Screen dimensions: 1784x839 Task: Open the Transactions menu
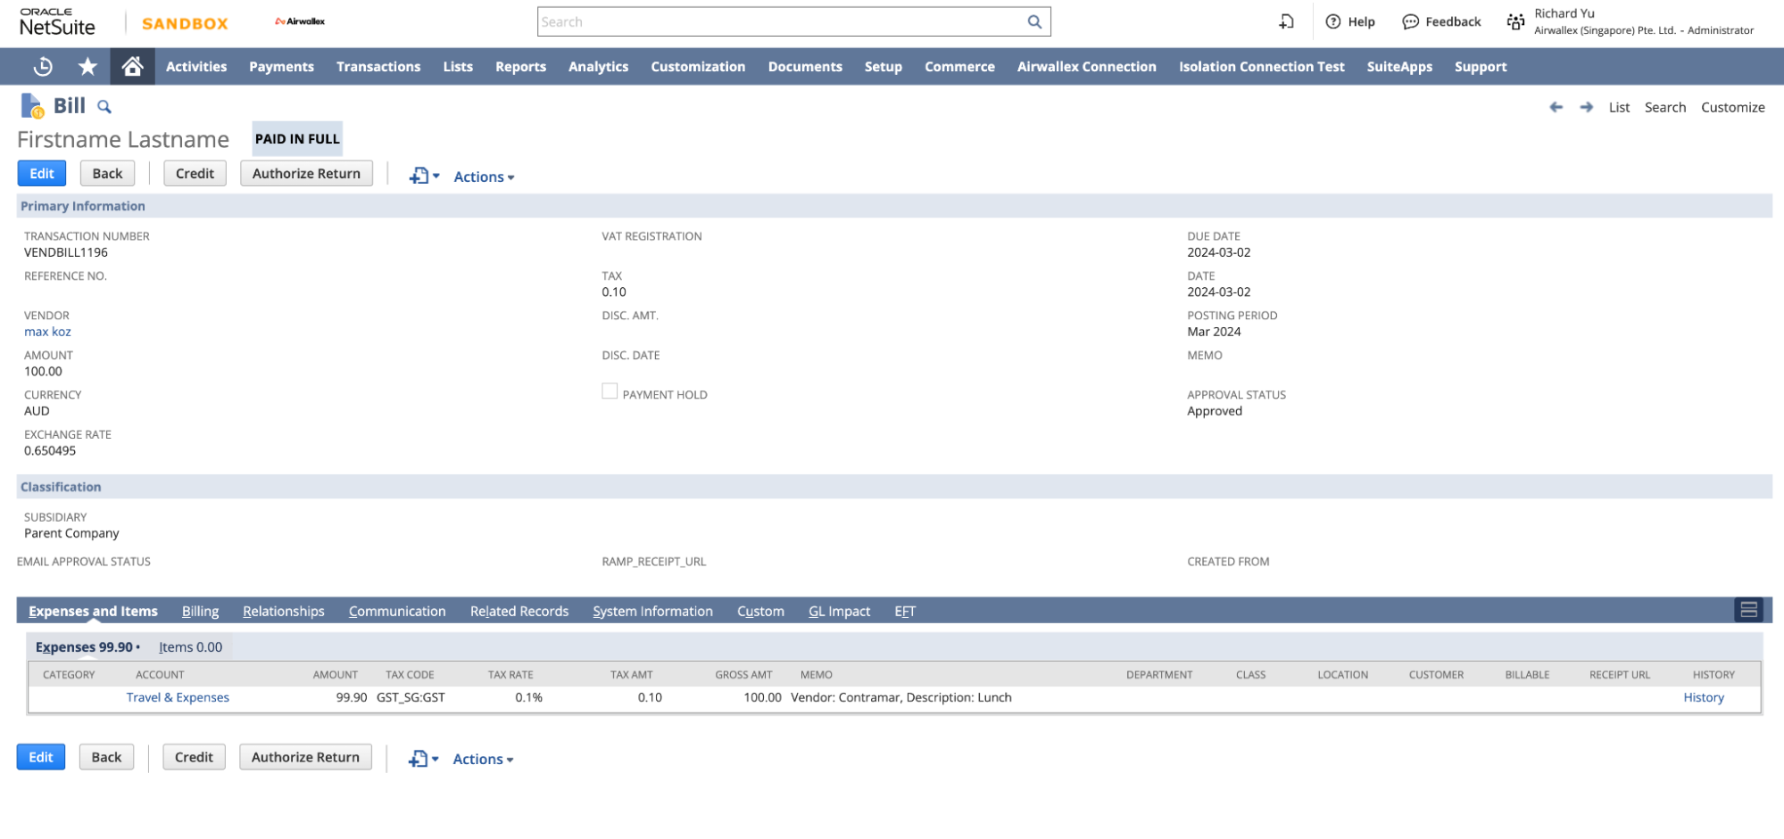(x=378, y=67)
